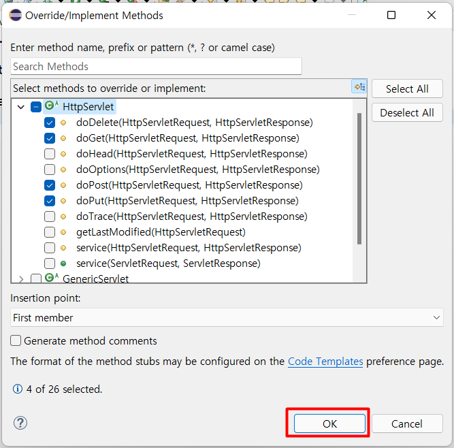Enable Generate method comments checkbox
This screenshot has height=448, width=454.
(x=16, y=341)
